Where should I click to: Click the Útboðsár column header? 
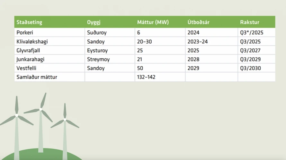pyautogui.click(x=199, y=22)
